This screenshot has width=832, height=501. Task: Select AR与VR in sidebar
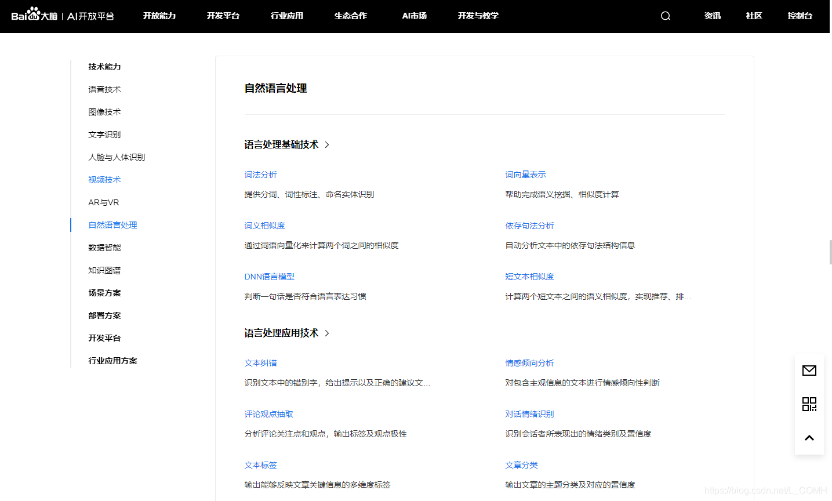pos(104,202)
